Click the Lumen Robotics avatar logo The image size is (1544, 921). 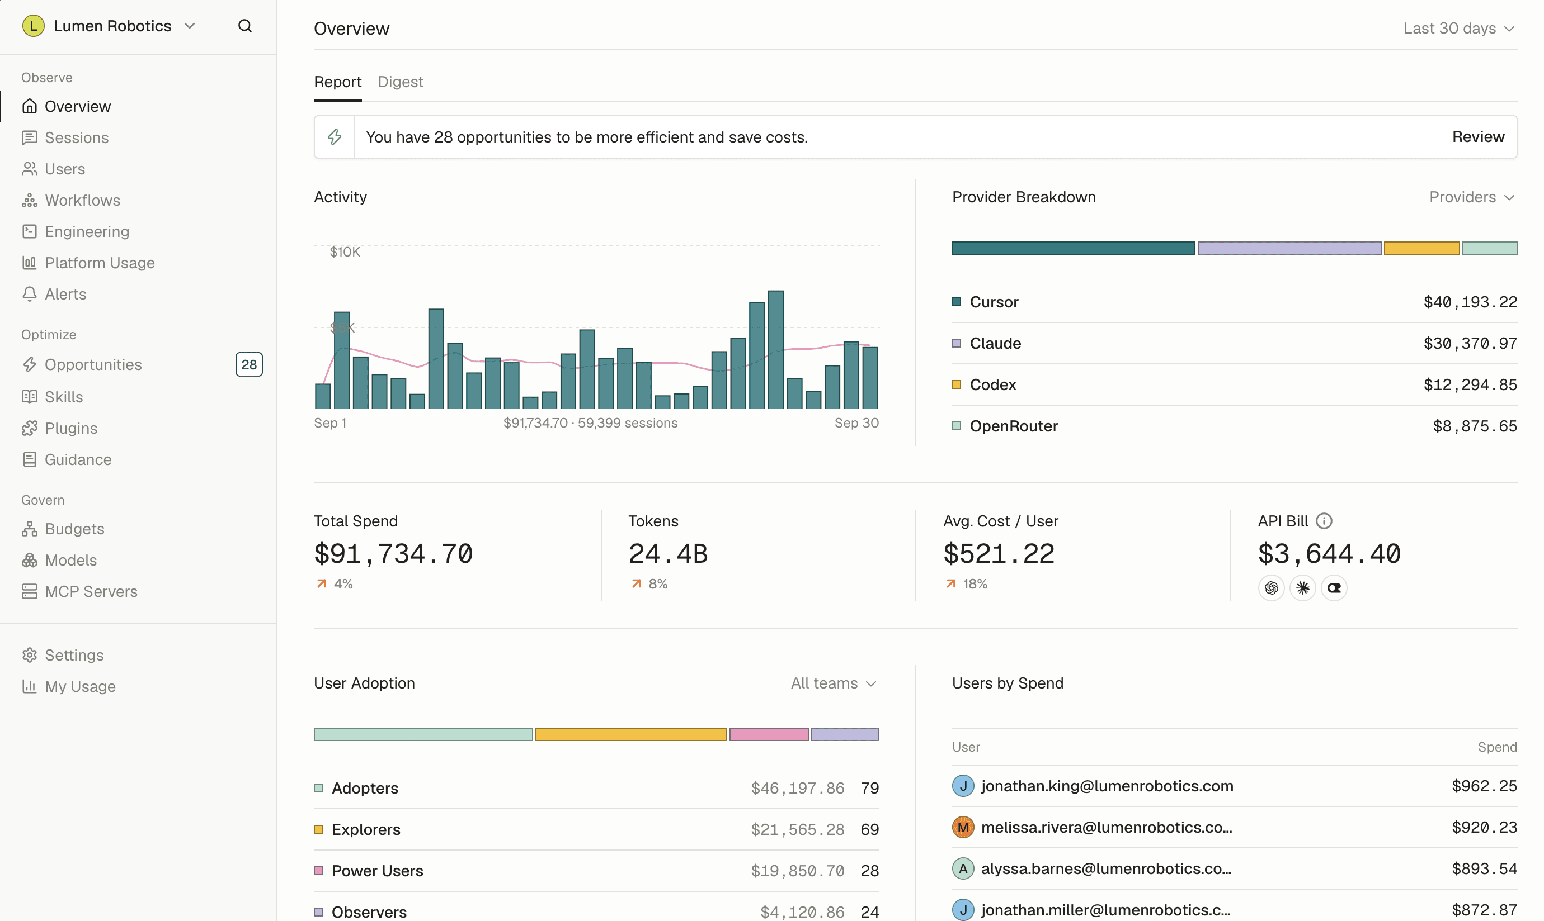[33, 26]
